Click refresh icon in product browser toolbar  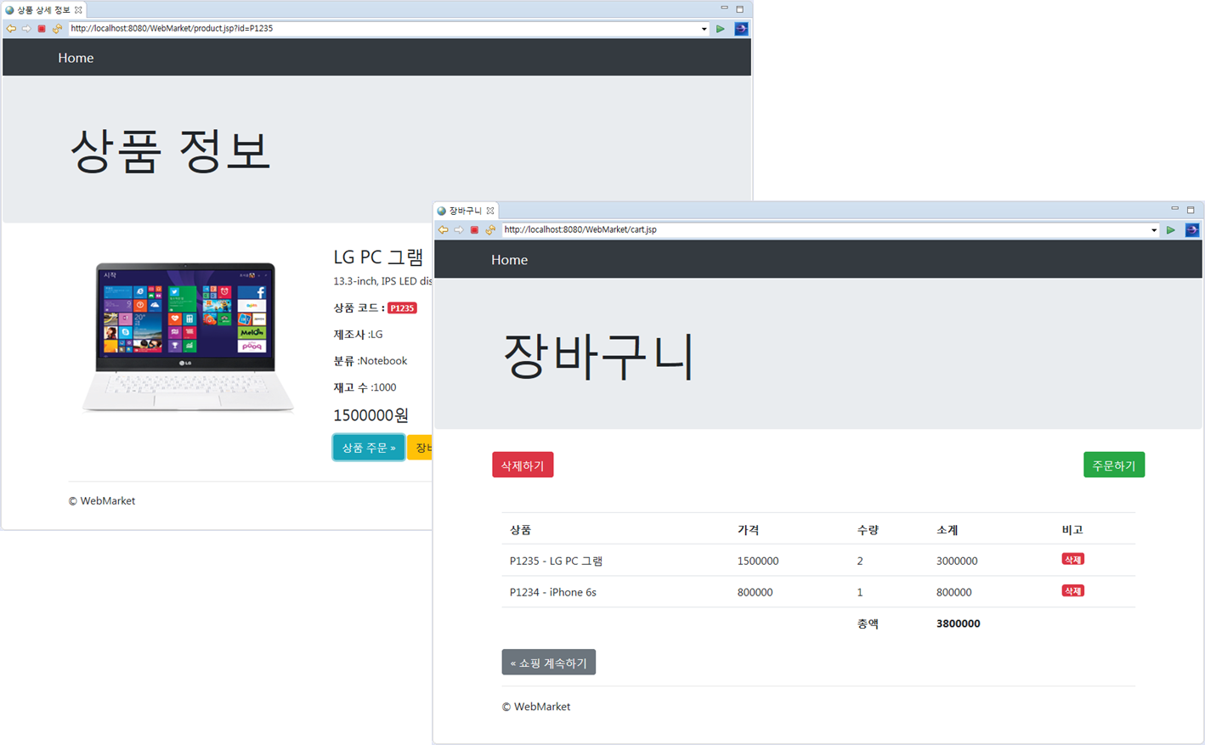tap(57, 29)
